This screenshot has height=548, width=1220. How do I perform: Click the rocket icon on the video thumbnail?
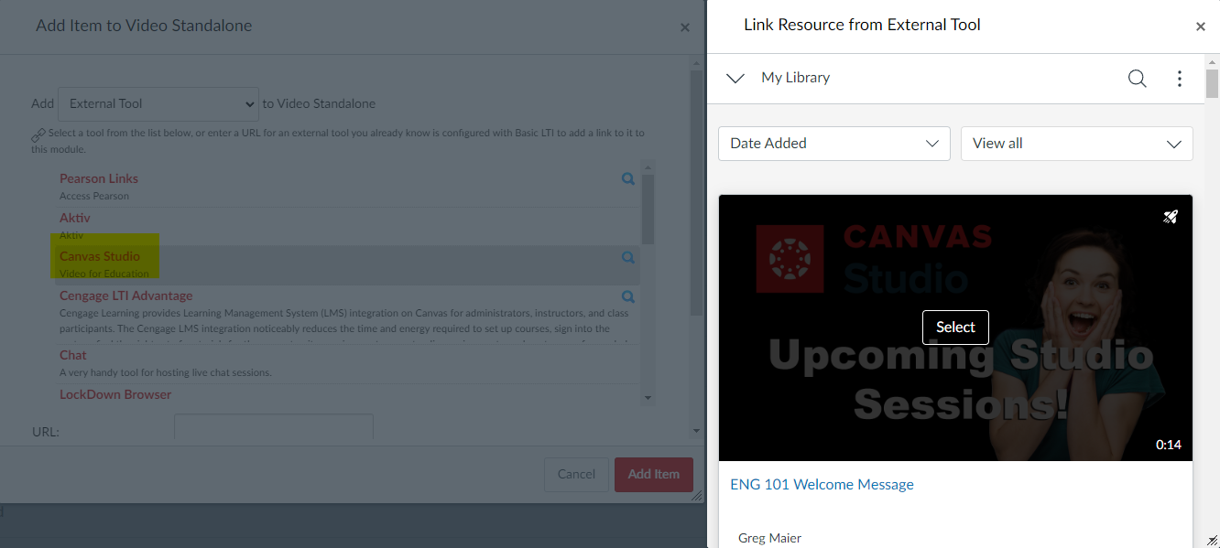coord(1171,217)
